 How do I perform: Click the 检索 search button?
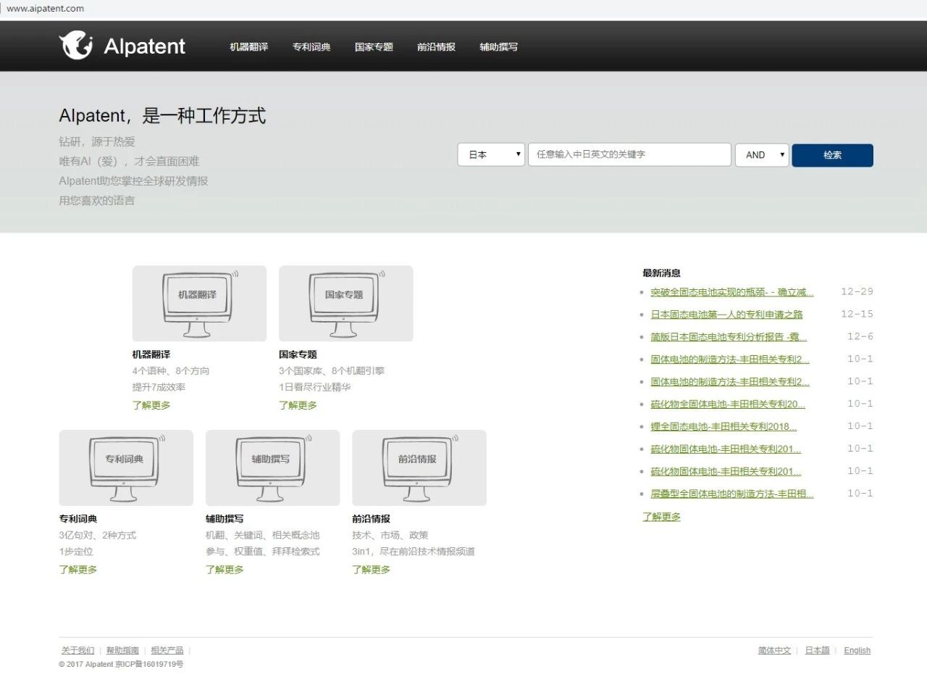832,155
